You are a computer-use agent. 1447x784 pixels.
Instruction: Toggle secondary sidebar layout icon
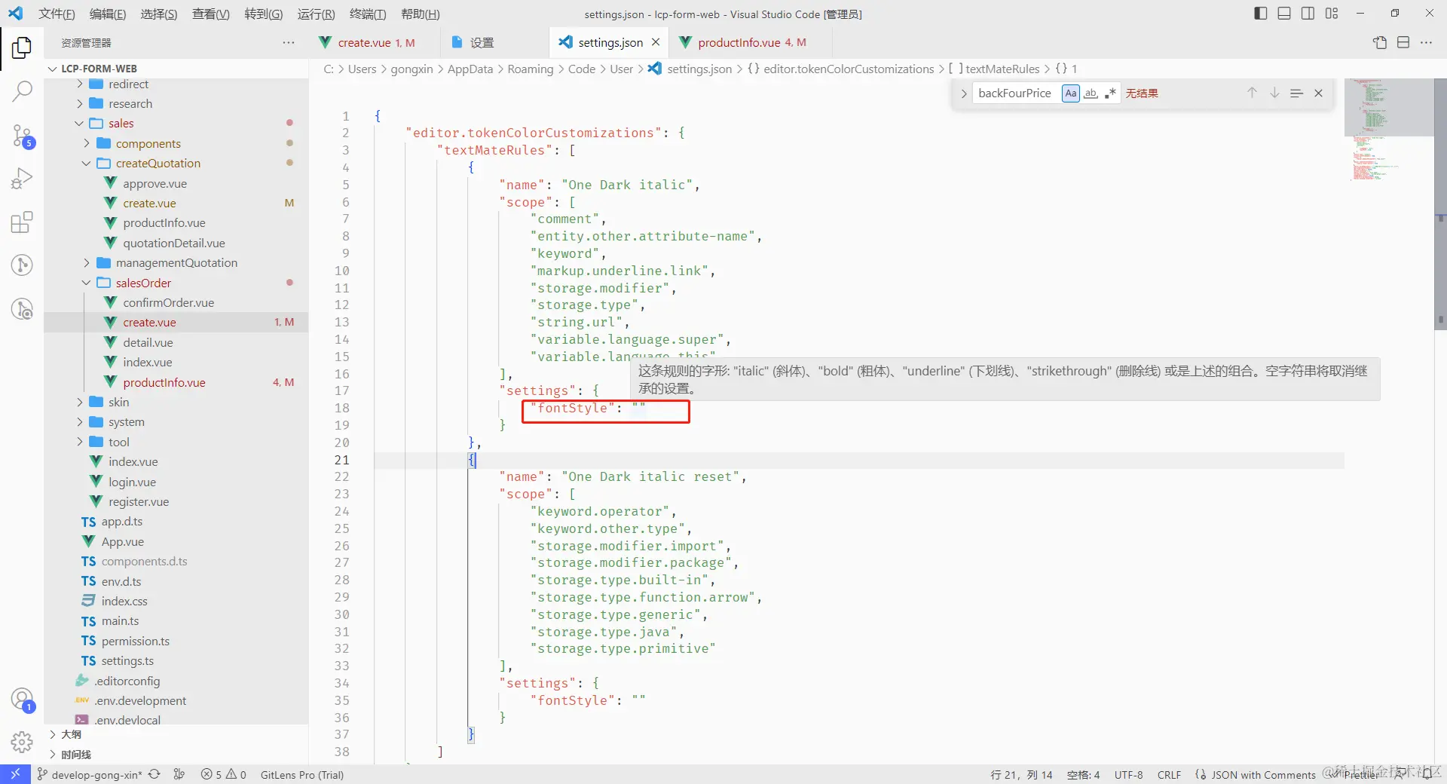click(x=1308, y=14)
